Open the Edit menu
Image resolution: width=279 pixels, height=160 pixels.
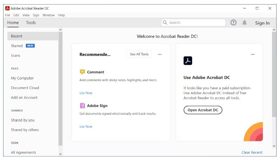pos(16,15)
